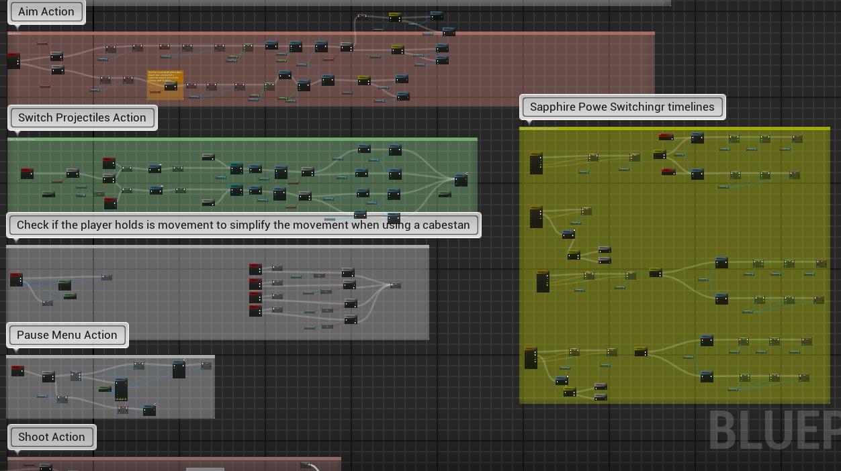Select the node where four wires merge in the cabestan box
The width and height of the screenshot is (841, 471).
pos(396,286)
